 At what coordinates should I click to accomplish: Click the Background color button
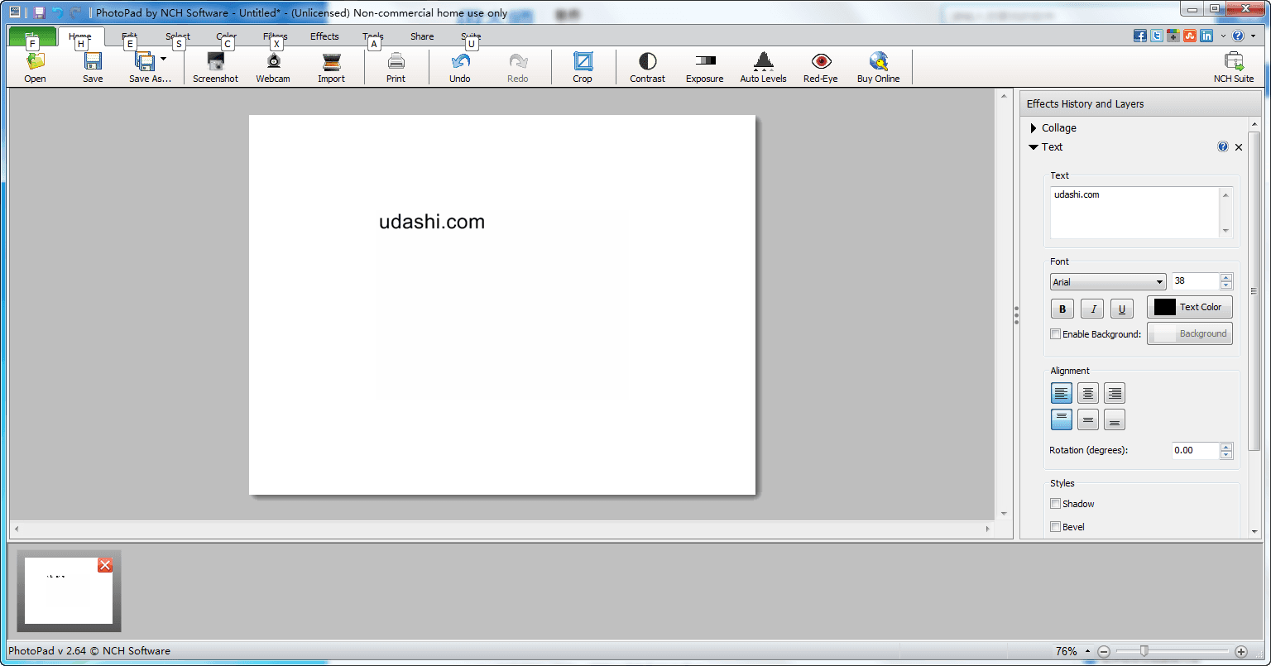[x=1190, y=333]
